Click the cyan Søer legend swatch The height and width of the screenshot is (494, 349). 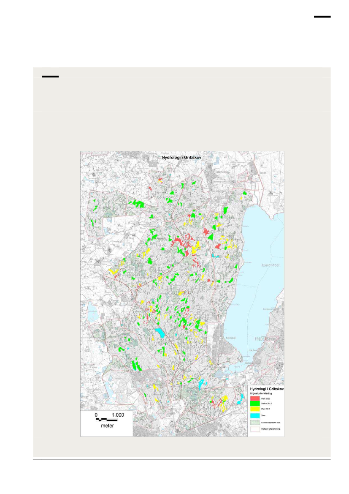pos(254,415)
